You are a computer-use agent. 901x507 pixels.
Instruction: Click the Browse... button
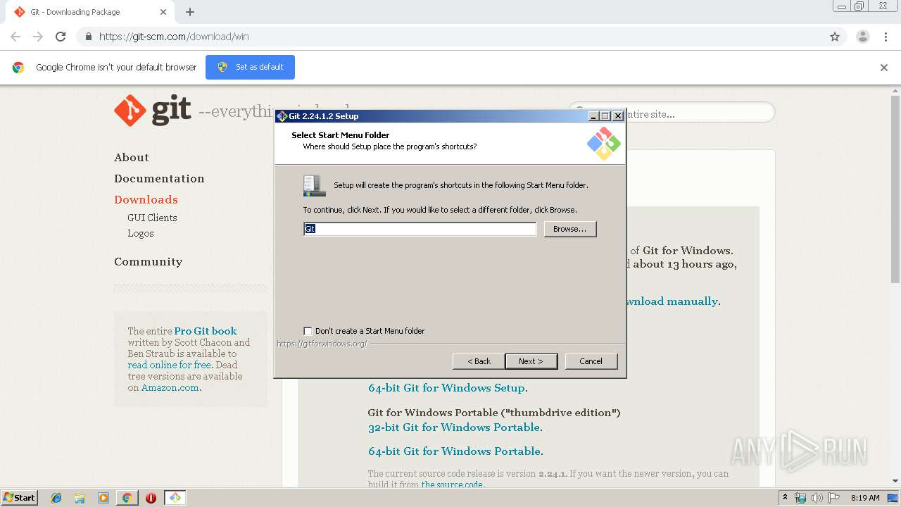[570, 229]
